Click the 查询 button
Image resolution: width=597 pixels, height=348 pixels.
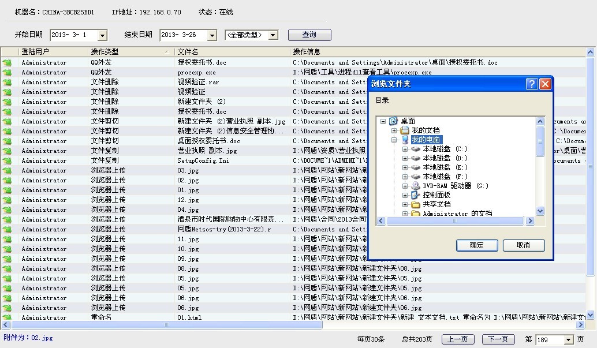[309, 35]
